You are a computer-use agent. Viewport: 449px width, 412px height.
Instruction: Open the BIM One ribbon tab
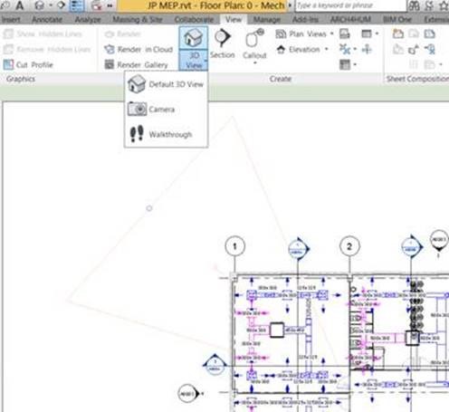tap(397, 20)
